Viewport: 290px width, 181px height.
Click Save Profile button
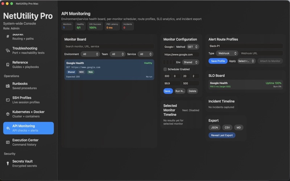tap(218, 61)
